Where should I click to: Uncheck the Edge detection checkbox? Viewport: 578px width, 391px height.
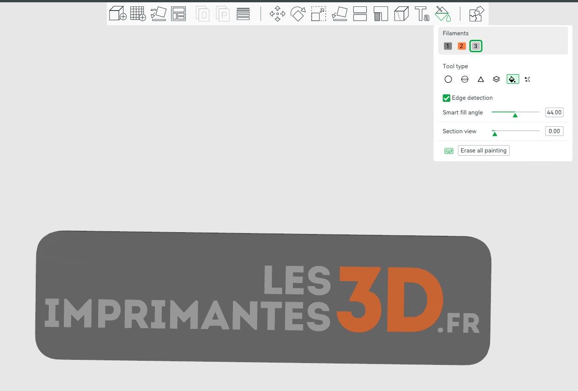tap(446, 98)
